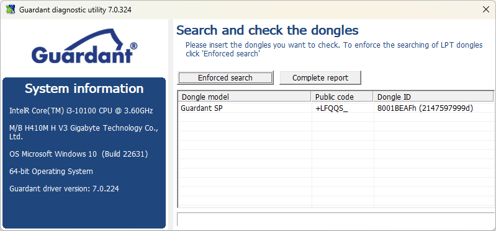Generate the Complete report
This screenshot has width=496, height=231.
pyautogui.click(x=320, y=77)
